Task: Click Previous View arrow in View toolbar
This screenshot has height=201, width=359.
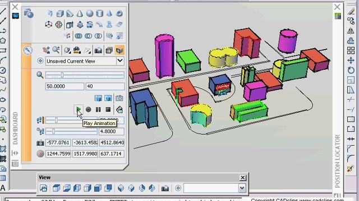Action: (178, 188)
